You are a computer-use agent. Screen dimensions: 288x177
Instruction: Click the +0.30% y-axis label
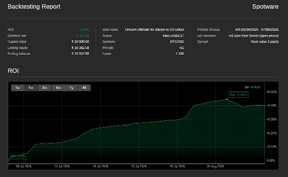click(272, 119)
